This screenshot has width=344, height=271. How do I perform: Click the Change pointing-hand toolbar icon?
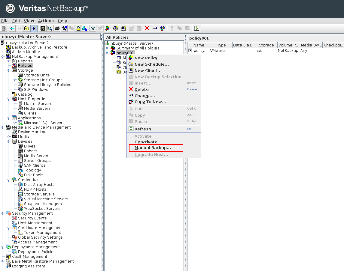(x=155, y=28)
